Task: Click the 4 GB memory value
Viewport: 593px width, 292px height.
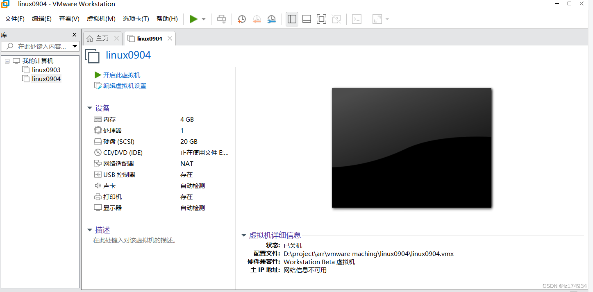Action: pos(187,120)
